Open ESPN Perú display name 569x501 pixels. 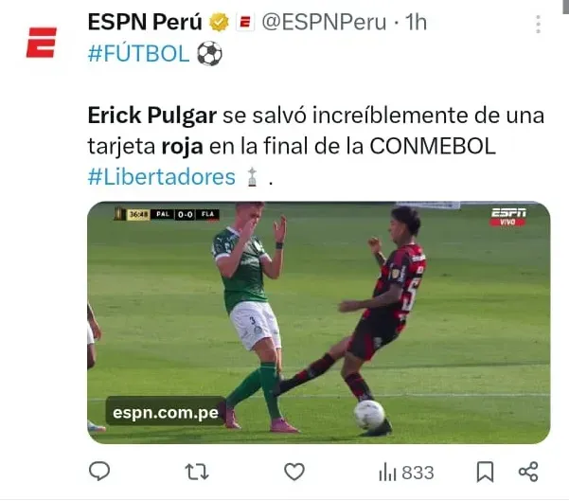click(x=145, y=22)
